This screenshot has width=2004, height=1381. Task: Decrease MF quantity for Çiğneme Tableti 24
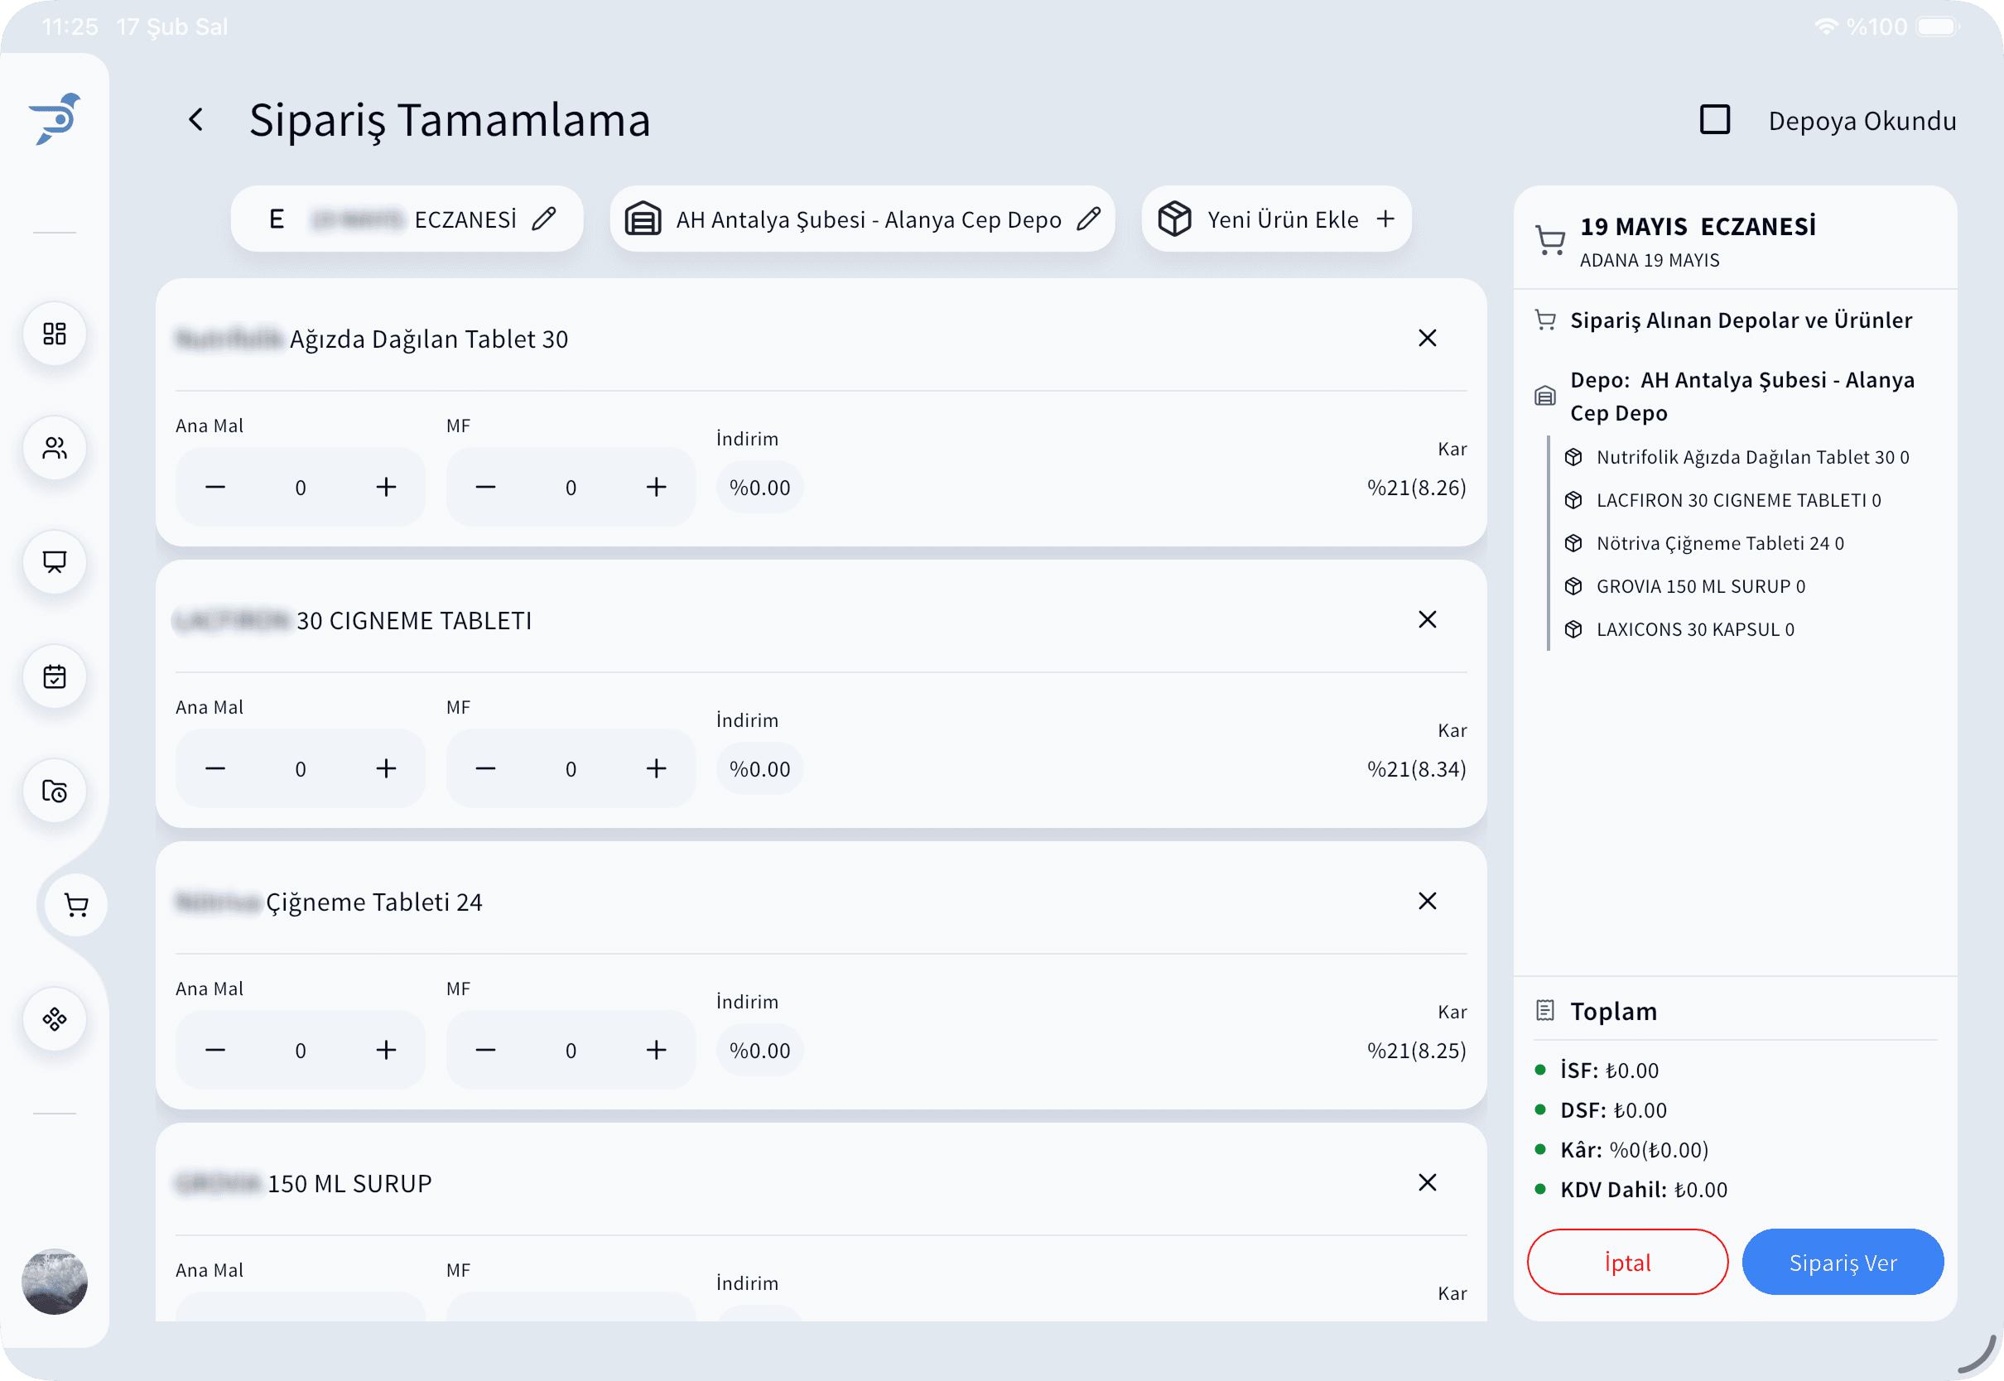(485, 1051)
